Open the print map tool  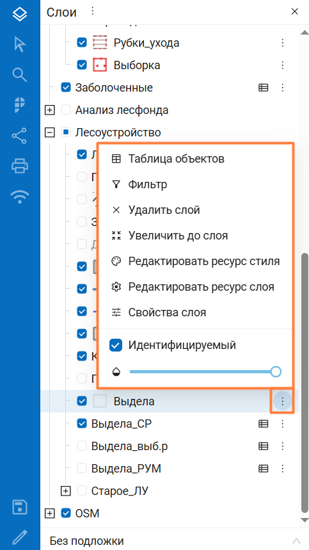pos(20,166)
